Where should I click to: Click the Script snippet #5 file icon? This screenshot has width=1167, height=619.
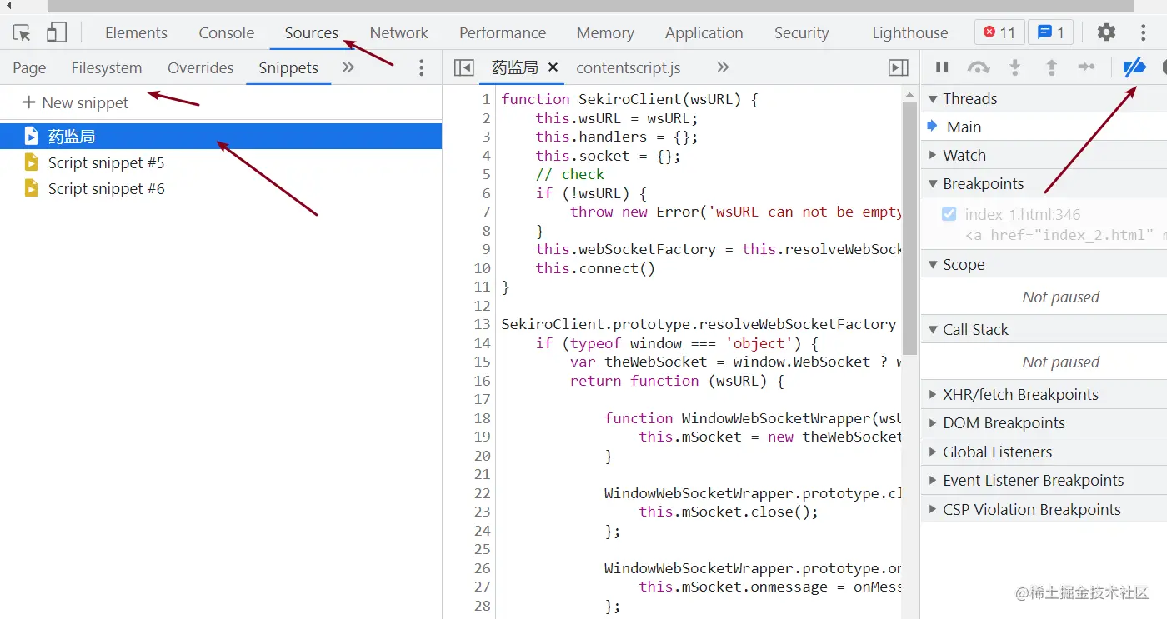tap(32, 162)
